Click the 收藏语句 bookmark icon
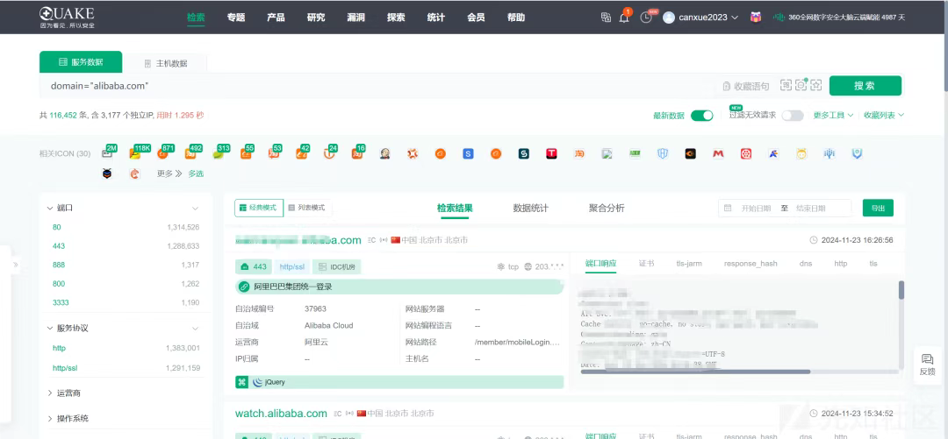The width and height of the screenshot is (948, 439). coord(727,87)
